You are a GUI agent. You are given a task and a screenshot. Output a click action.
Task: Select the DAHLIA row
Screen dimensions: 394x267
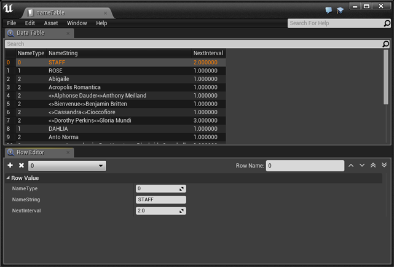pyautogui.click(x=116, y=129)
